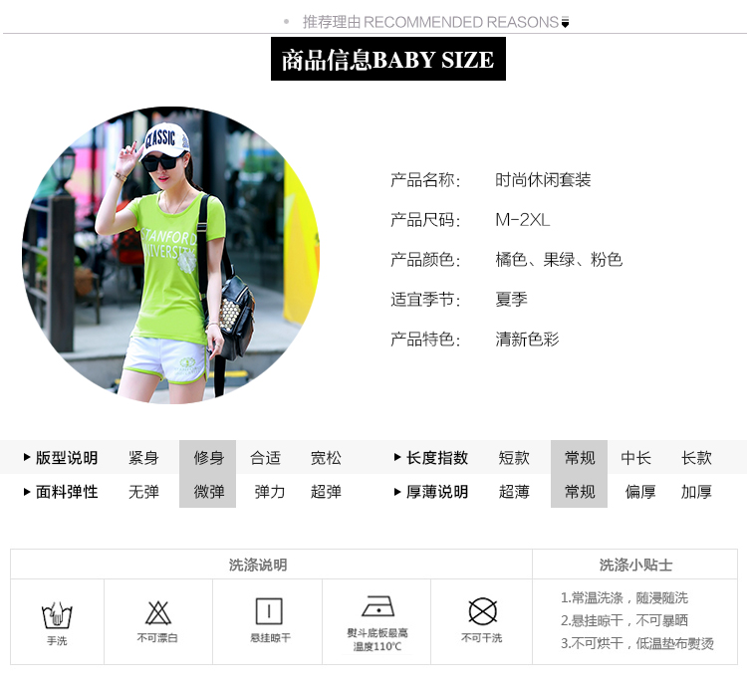The height and width of the screenshot is (685, 747).
Task: Select the 宽松 loose fit option
Action: coord(326,458)
